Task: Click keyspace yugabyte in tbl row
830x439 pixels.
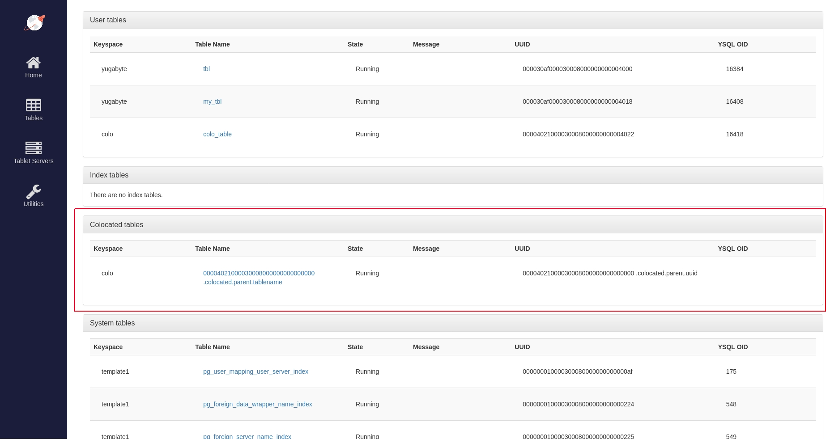Action: point(114,69)
